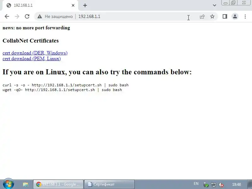Close the Chrome window
This screenshot has height=189, width=252.
coord(244,3)
